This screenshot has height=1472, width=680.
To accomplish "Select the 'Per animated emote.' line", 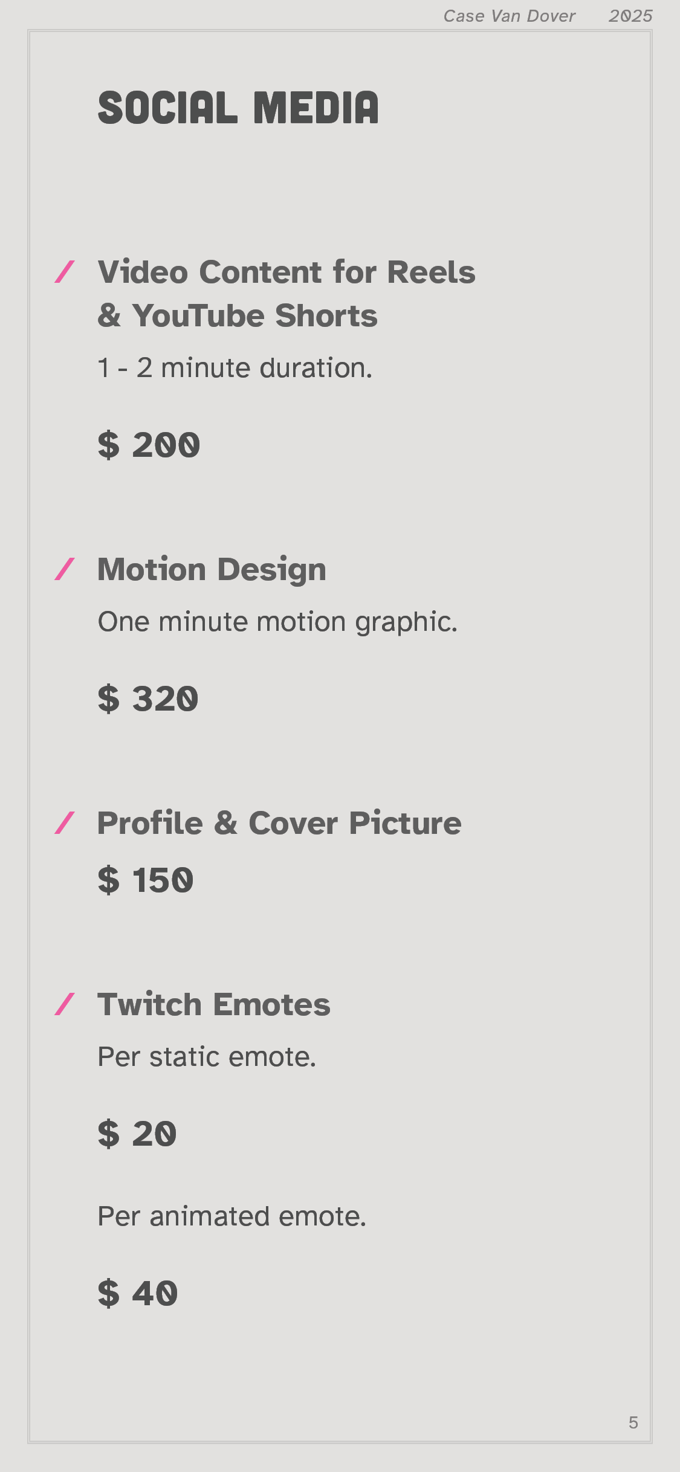I will [232, 1216].
